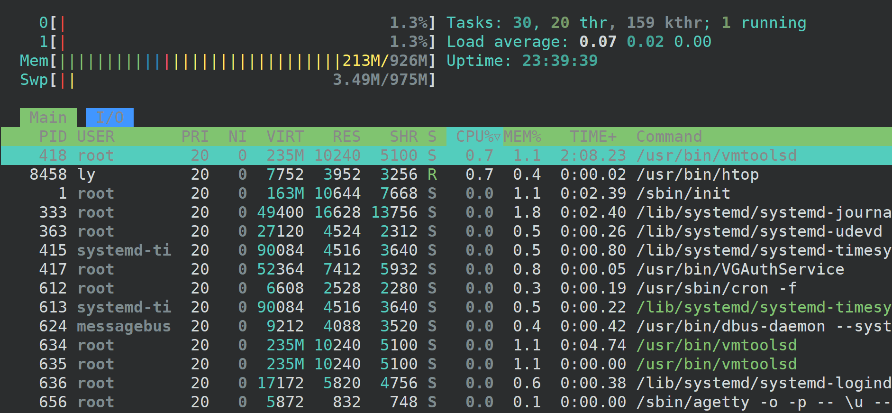Click the ly user name

click(x=86, y=174)
